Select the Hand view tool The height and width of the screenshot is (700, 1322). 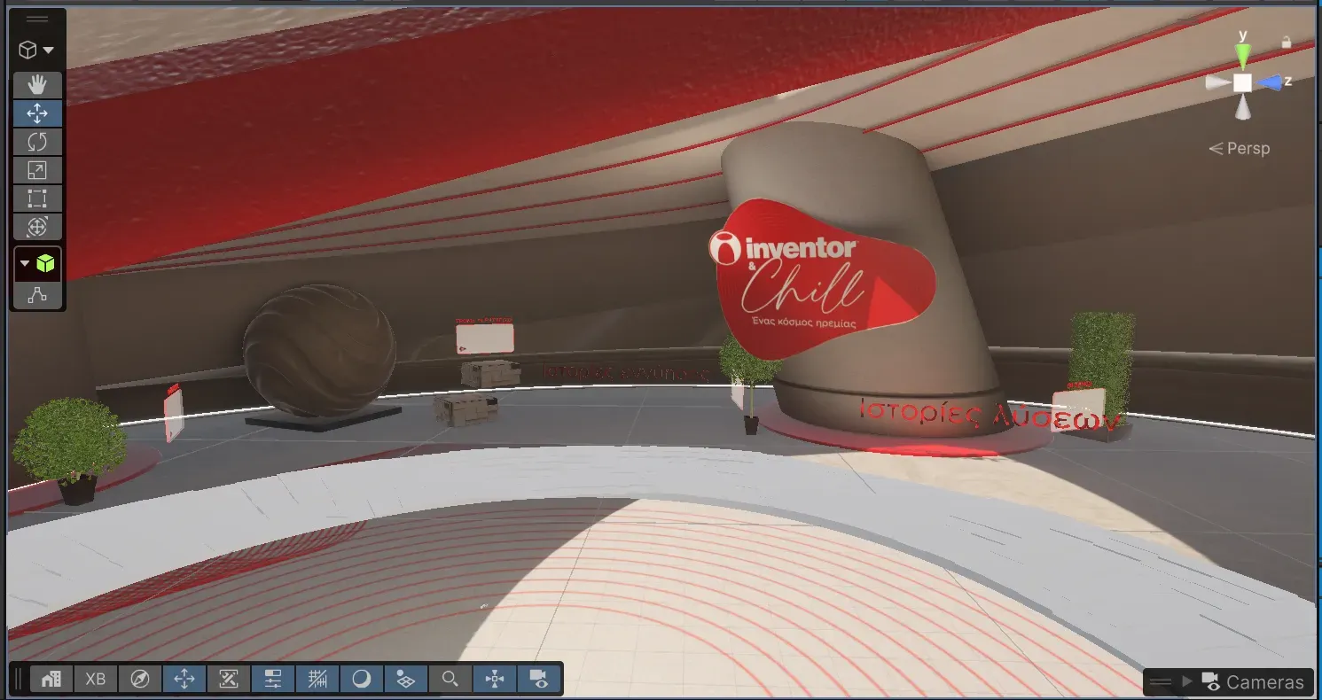coord(37,85)
